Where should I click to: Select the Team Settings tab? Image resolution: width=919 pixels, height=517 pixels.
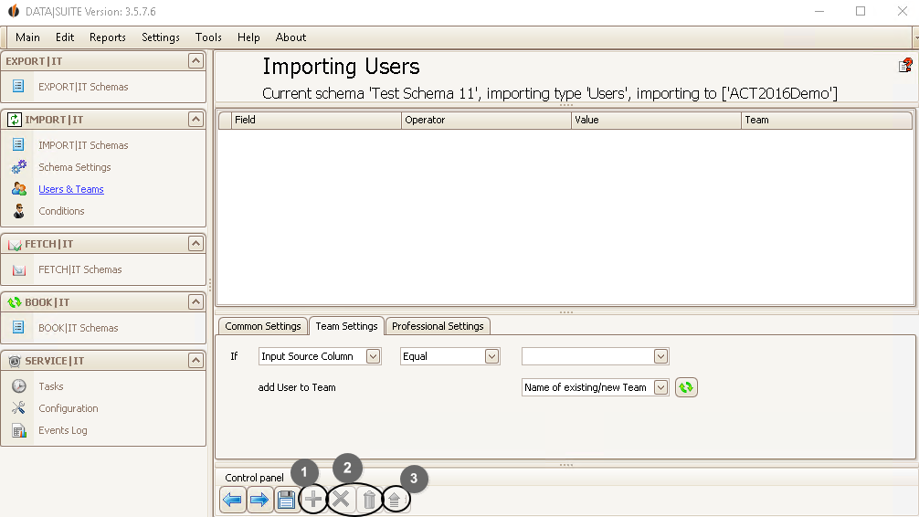click(346, 326)
